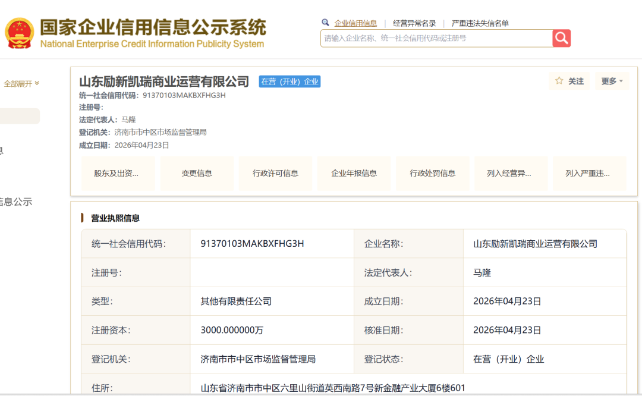Screen dimensions: 642x396
Task: View the 企业年报信息 section
Action: tap(354, 174)
